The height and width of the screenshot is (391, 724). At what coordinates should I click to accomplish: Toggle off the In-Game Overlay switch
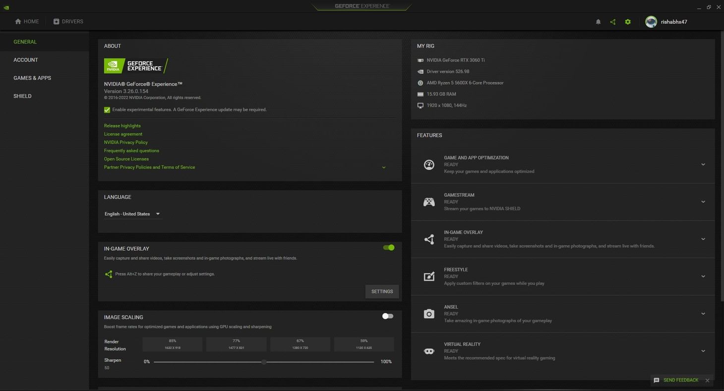(x=389, y=247)
